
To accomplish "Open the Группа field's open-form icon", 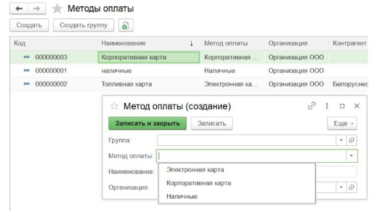I will click(351, 140).
